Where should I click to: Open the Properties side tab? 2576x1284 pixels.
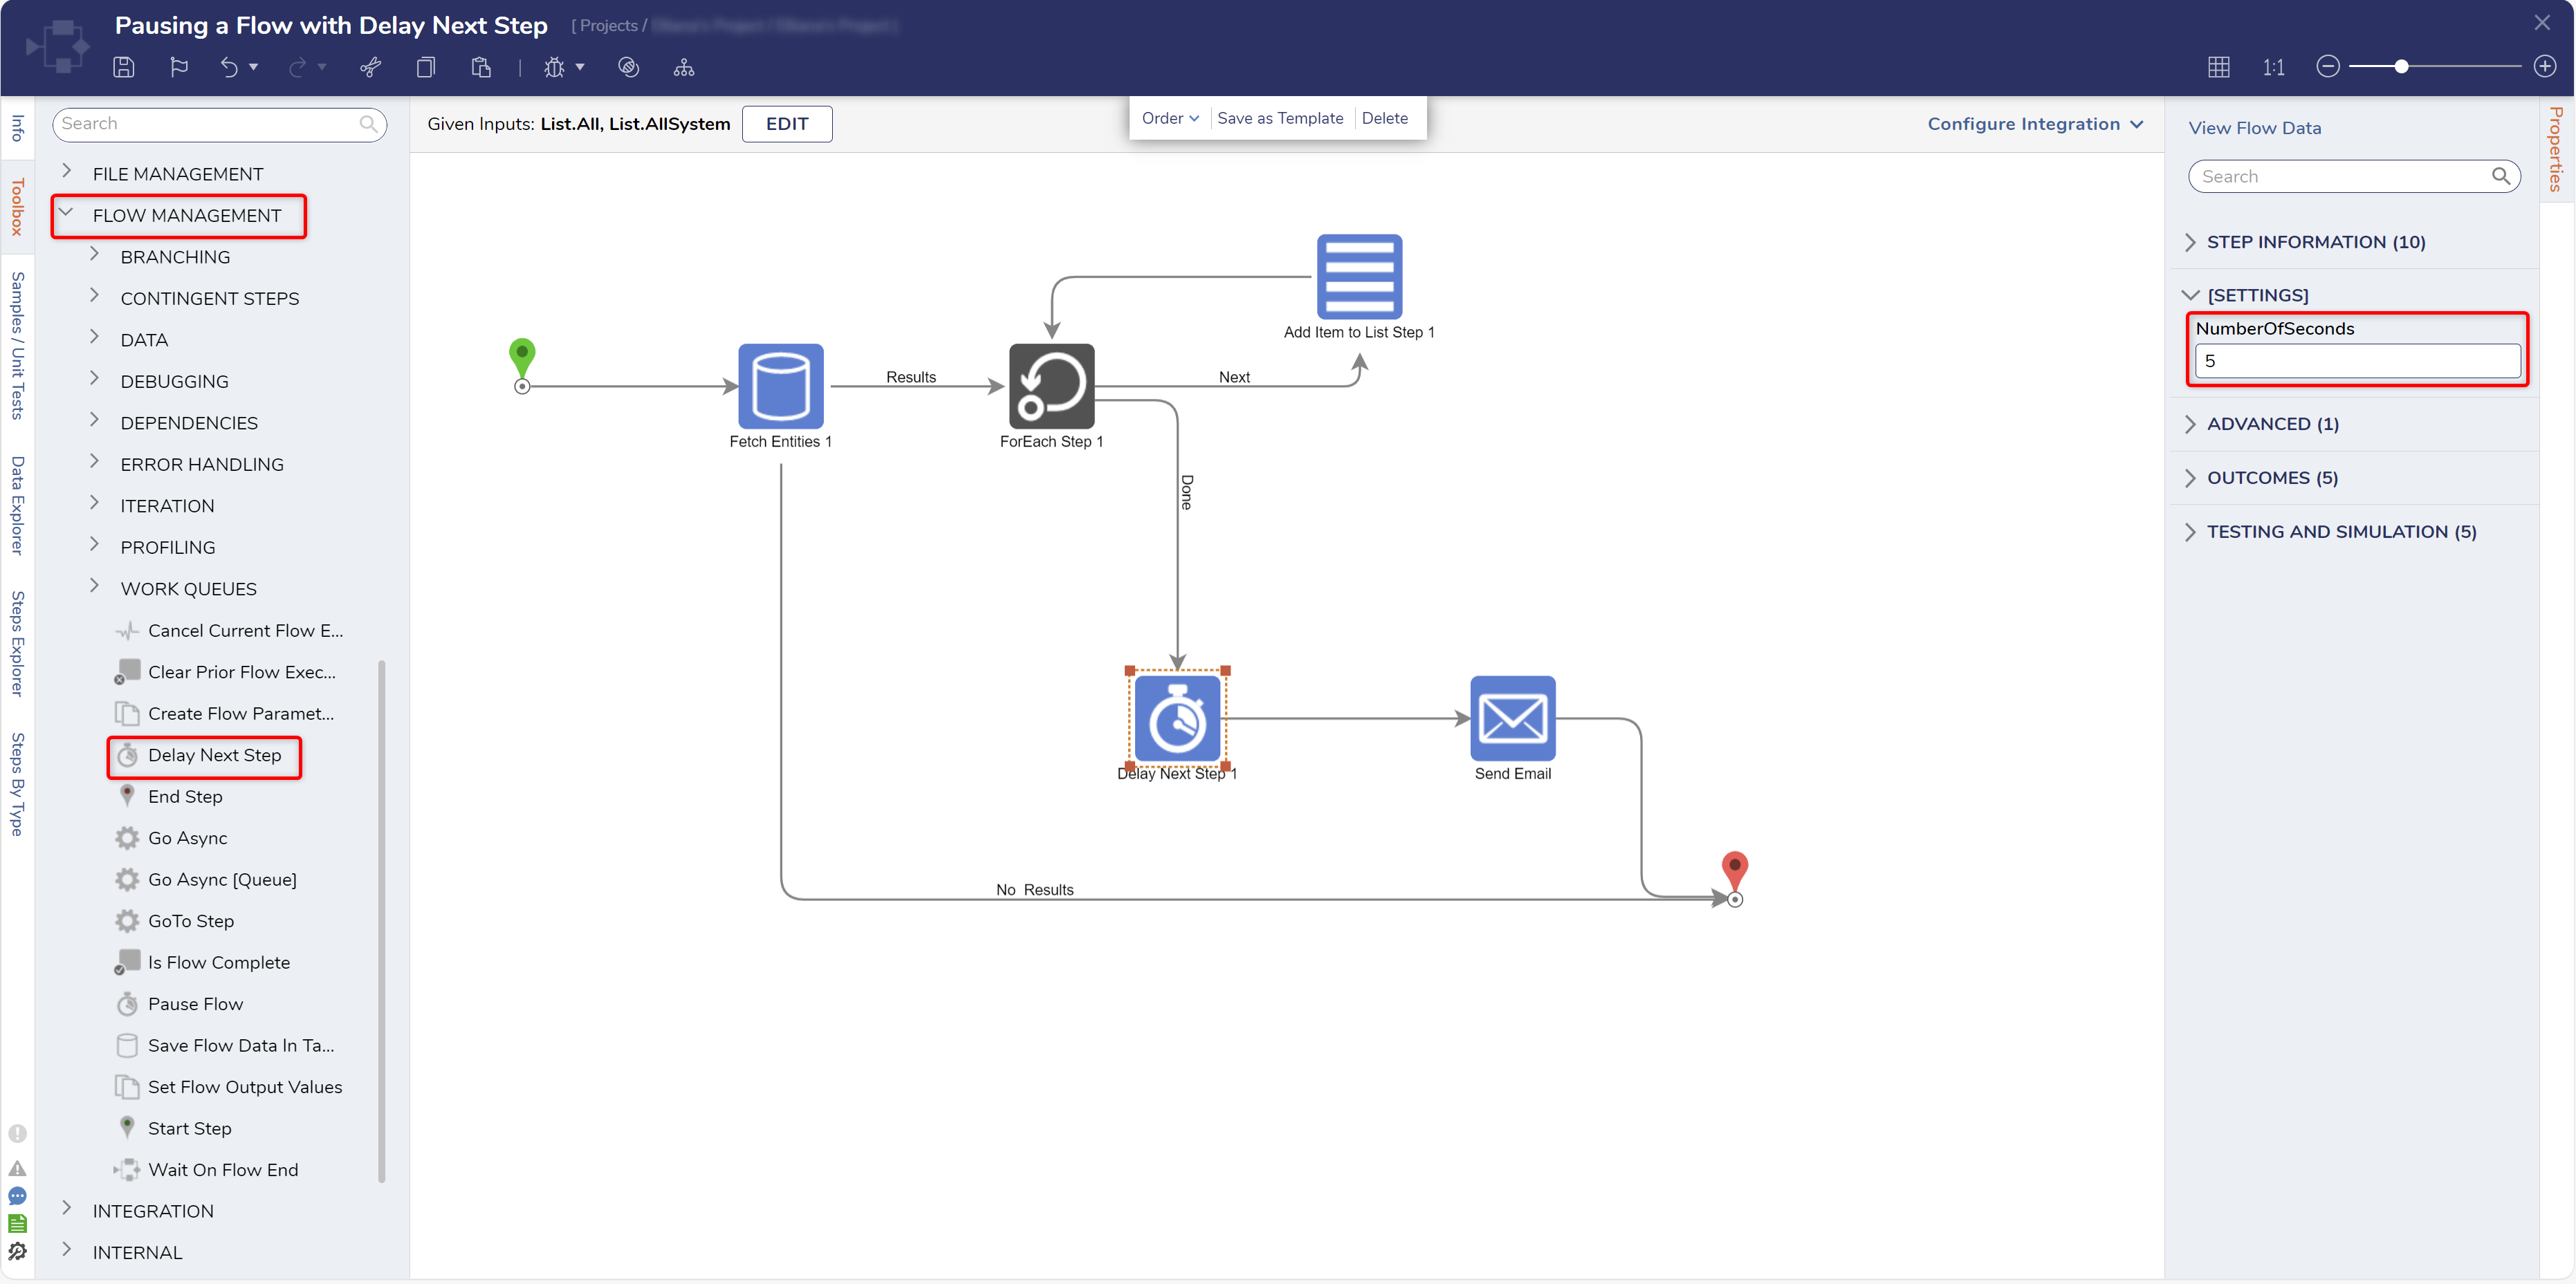point(2556,149)
